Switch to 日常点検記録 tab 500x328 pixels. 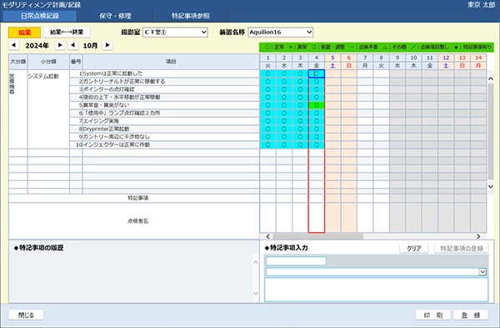(39, 16)
